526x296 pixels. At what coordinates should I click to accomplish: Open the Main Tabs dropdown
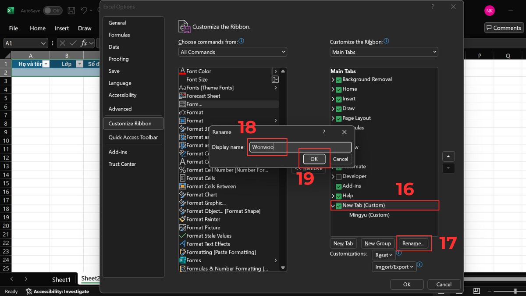coord(384,52)
